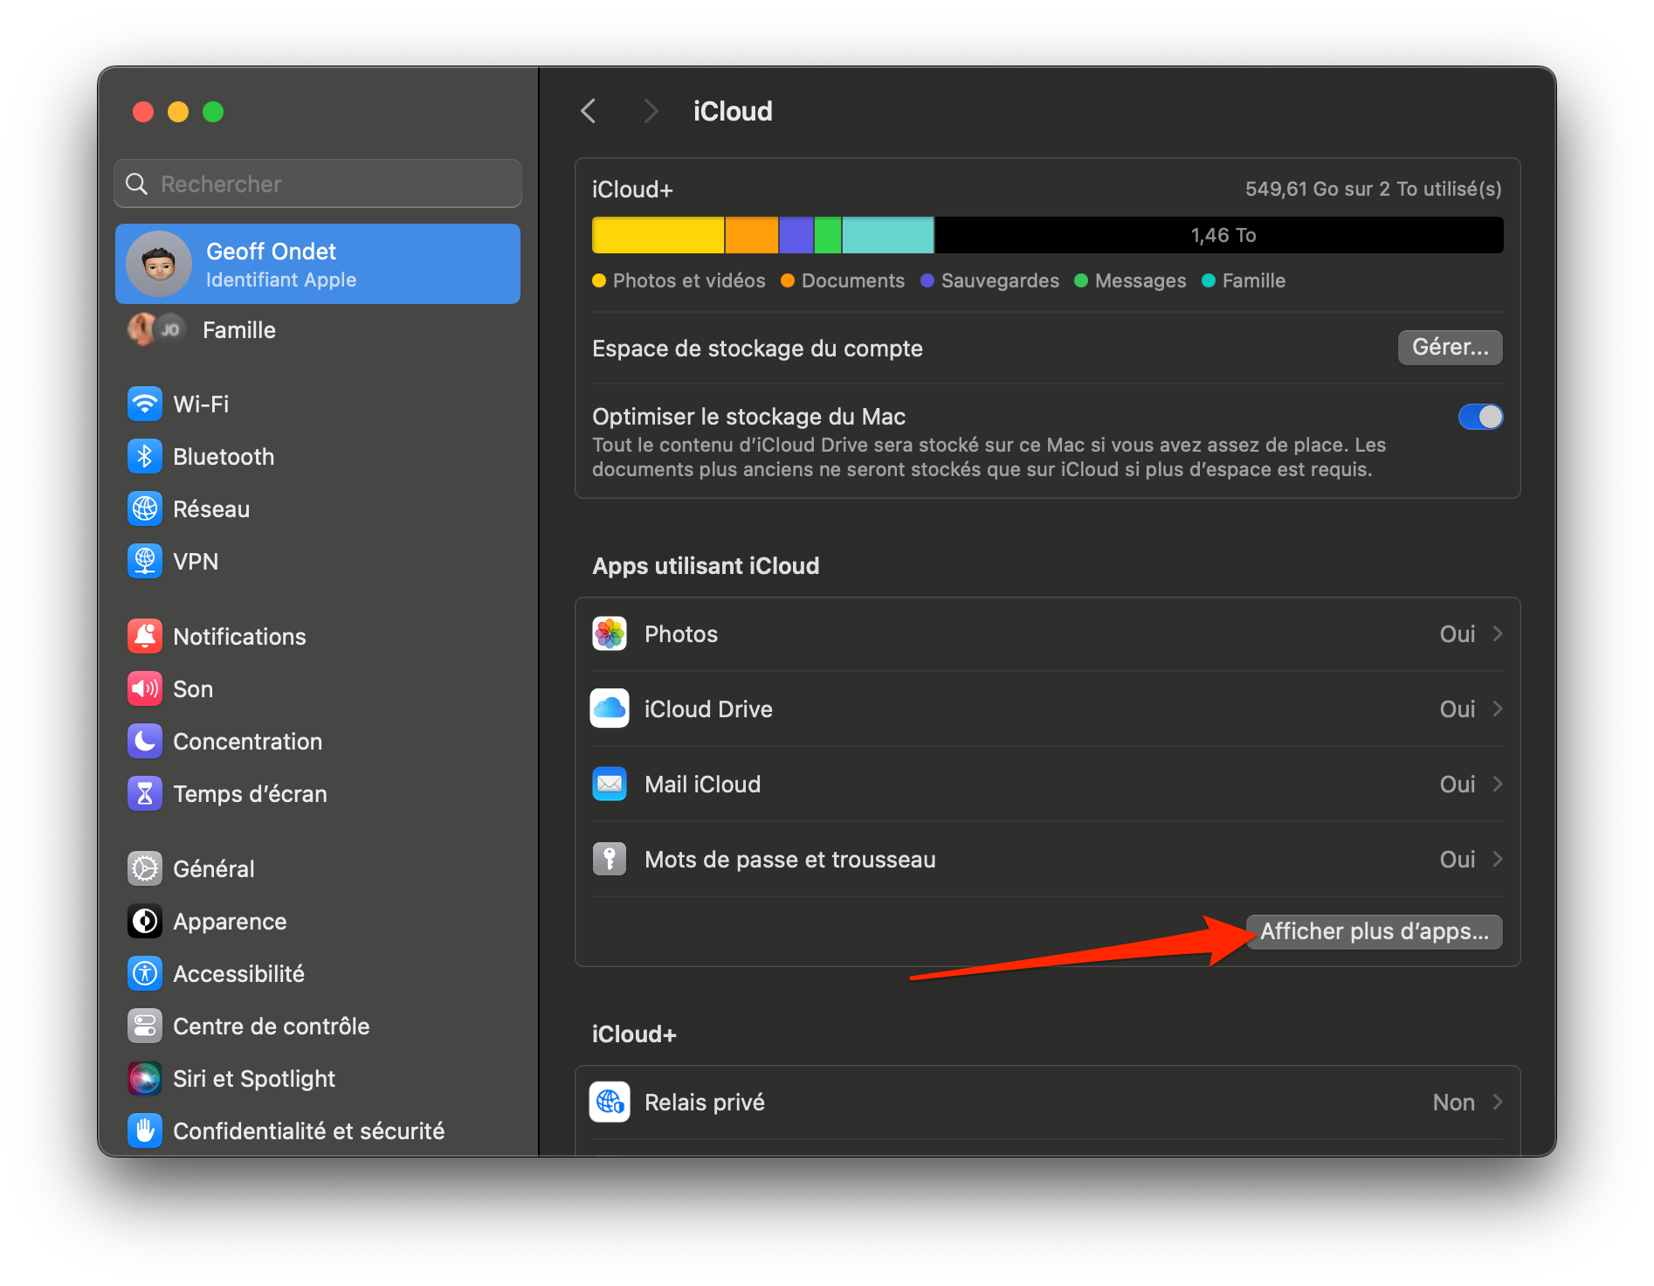Expand the iCloud Drive row chevron
Image resolution: width=1654 pixels, height=1286 pixels.
(x=1498, y=709)
